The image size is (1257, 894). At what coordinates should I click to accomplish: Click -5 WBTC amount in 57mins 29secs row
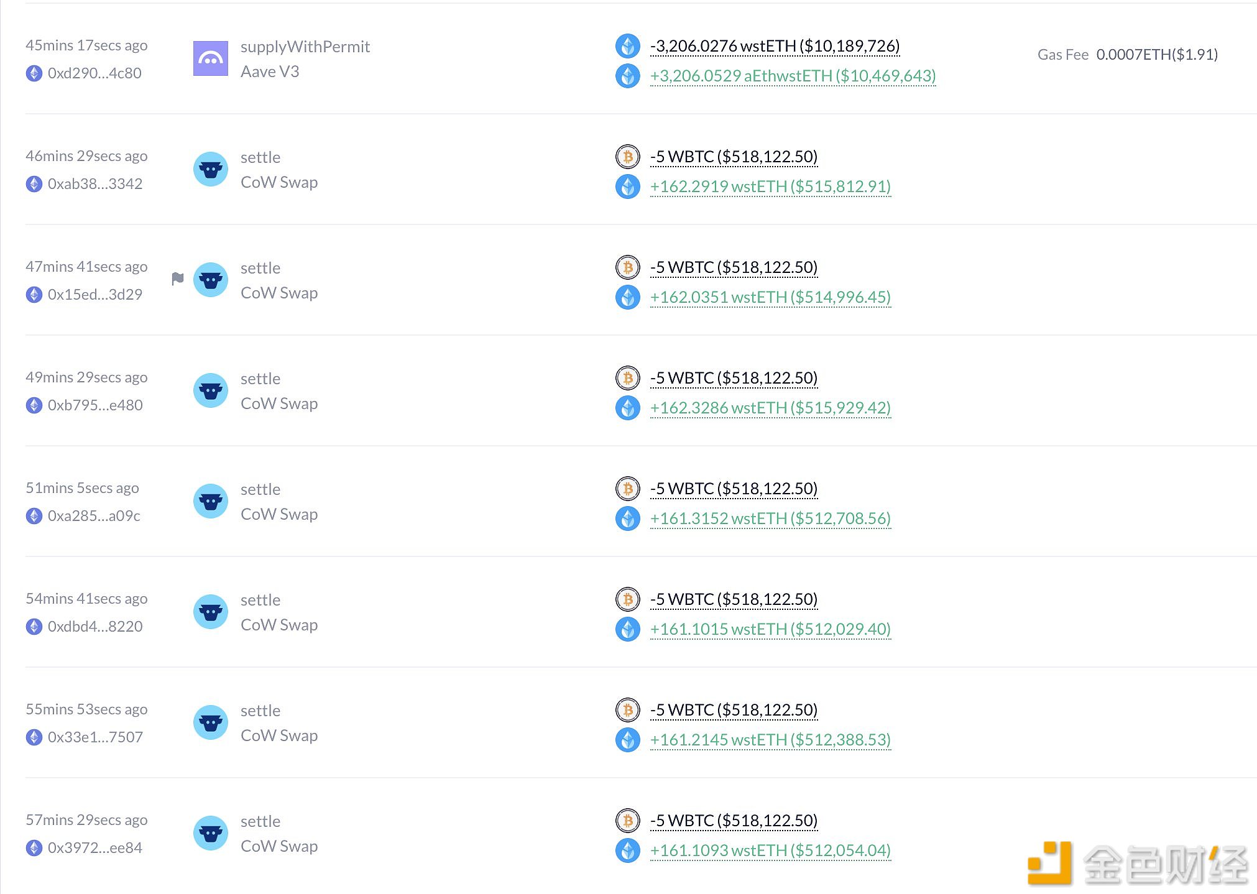(x=734, y=821)
